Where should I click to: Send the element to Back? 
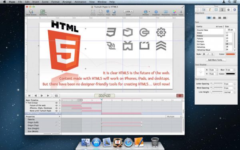click(x=114, y=12)
